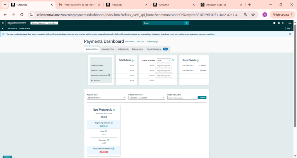Click the Take Tour link
Screen dimensions: 297x158
tap(140, 42)
